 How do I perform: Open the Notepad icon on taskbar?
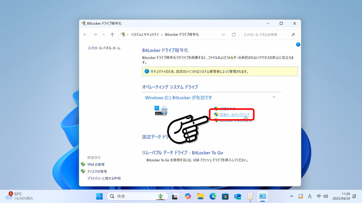pos(250,196)
